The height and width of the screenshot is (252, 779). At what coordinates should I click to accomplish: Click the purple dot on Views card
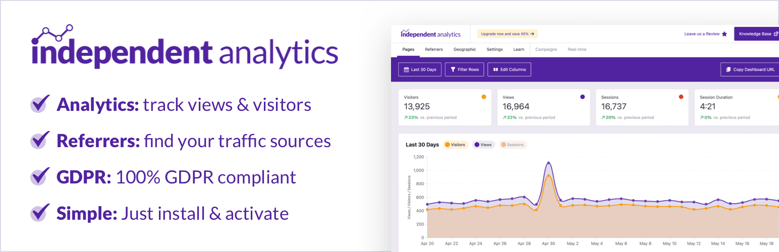[582, 97]
